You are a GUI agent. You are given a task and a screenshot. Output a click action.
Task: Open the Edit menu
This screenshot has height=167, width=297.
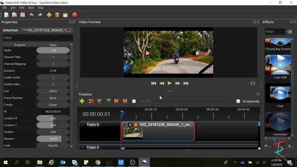click(13, 8)
